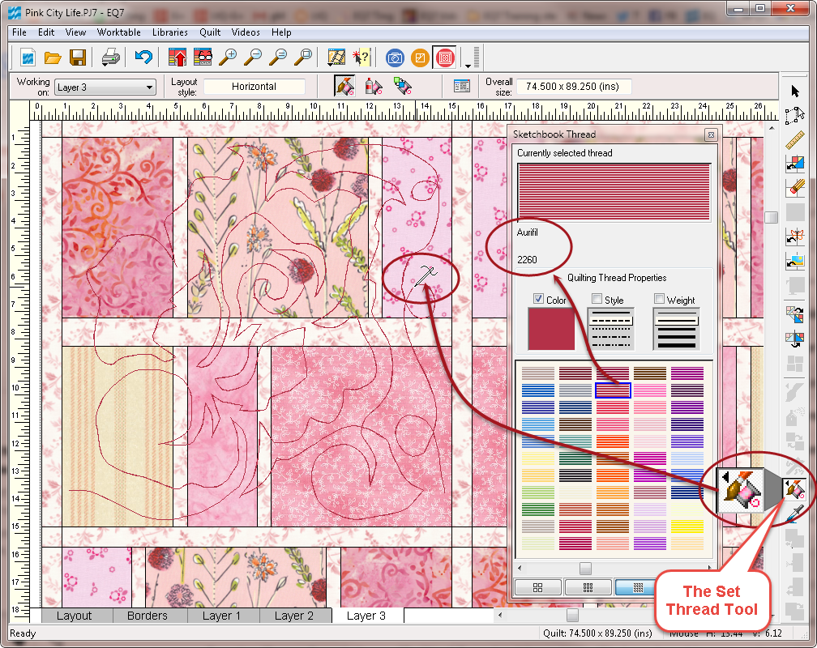Open the Layout style Horizontal selector
This screenshot has width=817, height=648.
tap(252, 86)
